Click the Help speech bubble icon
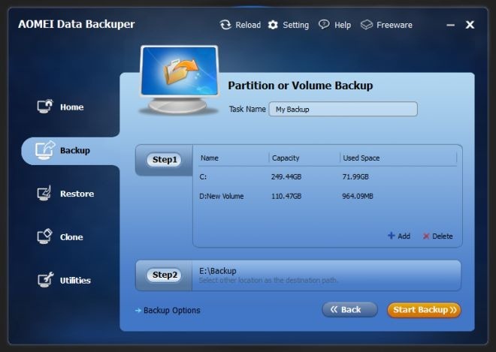496x352 pixels. pos(324,24)
